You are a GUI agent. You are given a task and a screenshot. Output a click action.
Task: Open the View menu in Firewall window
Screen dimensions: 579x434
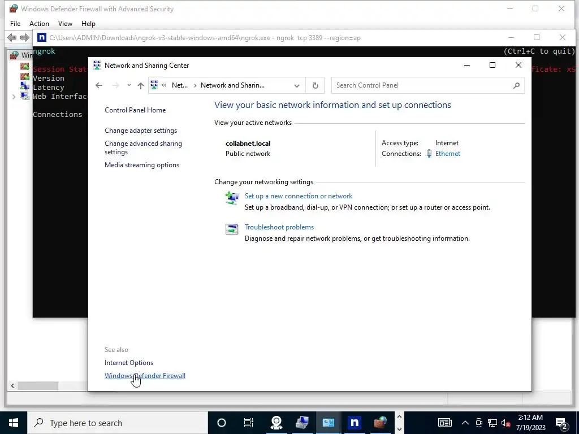pos(65,24)
